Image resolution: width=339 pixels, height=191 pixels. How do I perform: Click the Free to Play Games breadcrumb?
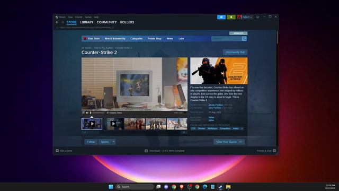[x=103, y=48]
